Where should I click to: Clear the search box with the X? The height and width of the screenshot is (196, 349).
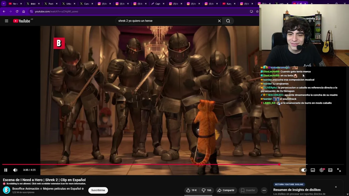click(219, 21)
